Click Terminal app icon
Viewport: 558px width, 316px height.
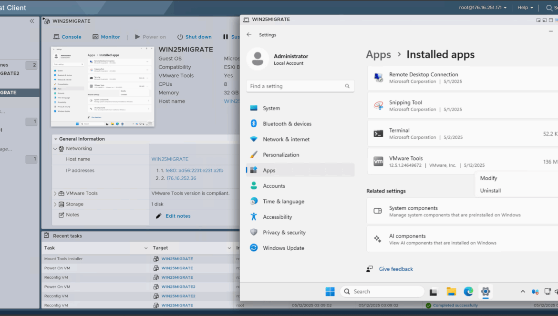point(378,133)
